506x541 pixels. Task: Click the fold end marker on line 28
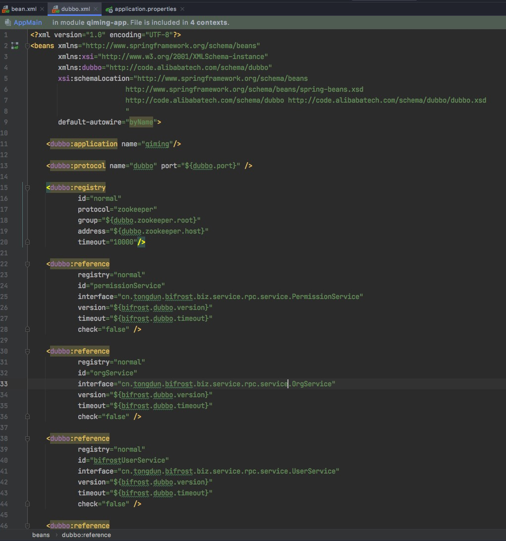coord(27,329)
